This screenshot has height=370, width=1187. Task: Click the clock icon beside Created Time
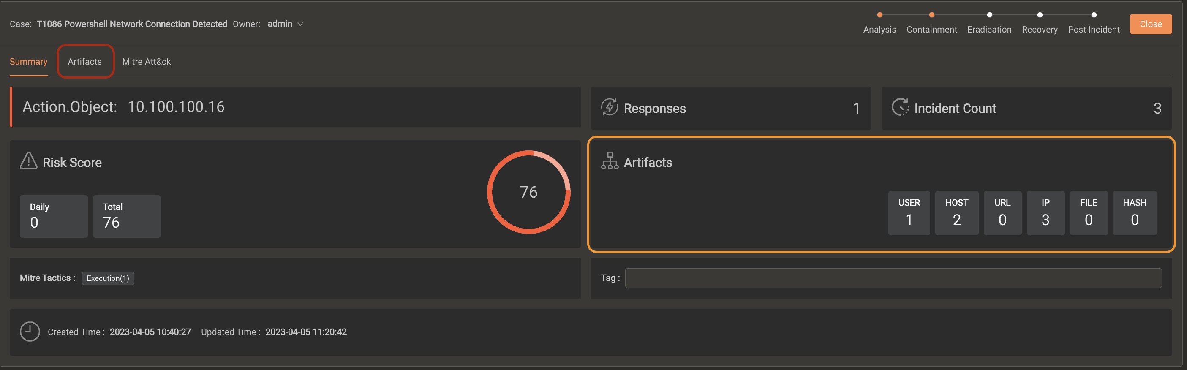pos(30,332)
